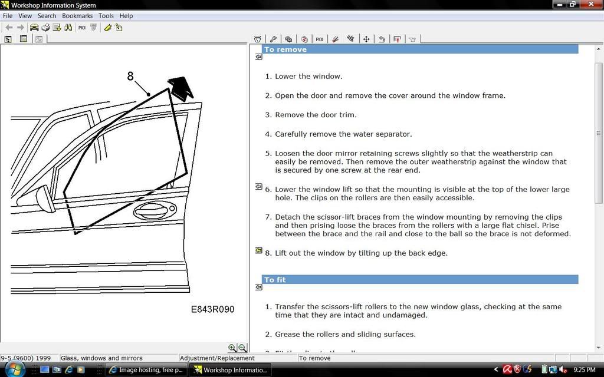Click the back navigation arrow
The width and height of the screenshot is (604, 377).
9,27
